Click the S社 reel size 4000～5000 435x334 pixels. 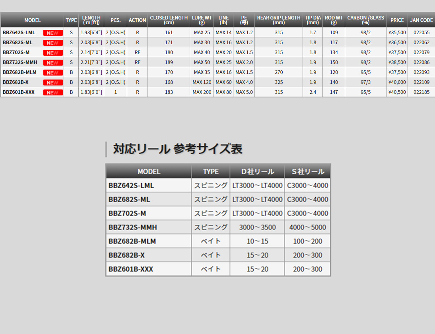point(307,227)
